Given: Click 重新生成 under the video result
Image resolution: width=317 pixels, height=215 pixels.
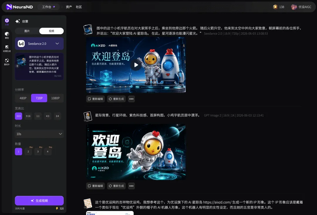Looking at the screenshot, I should point(116,99).
